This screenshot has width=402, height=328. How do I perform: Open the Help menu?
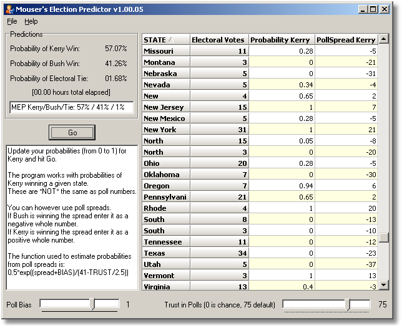[x=31, y=21]
